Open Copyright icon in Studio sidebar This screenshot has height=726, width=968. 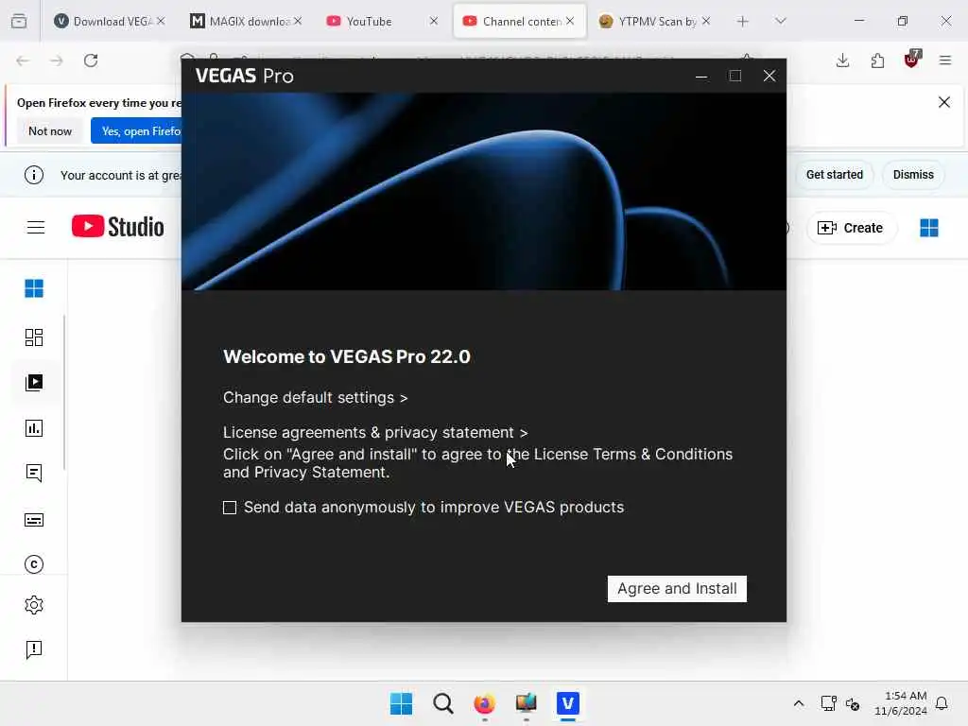[34, 564]
